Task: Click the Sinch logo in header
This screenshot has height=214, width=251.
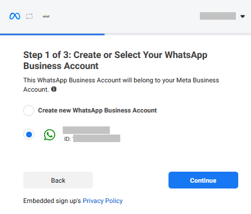Action: click(x=46, y=16)
